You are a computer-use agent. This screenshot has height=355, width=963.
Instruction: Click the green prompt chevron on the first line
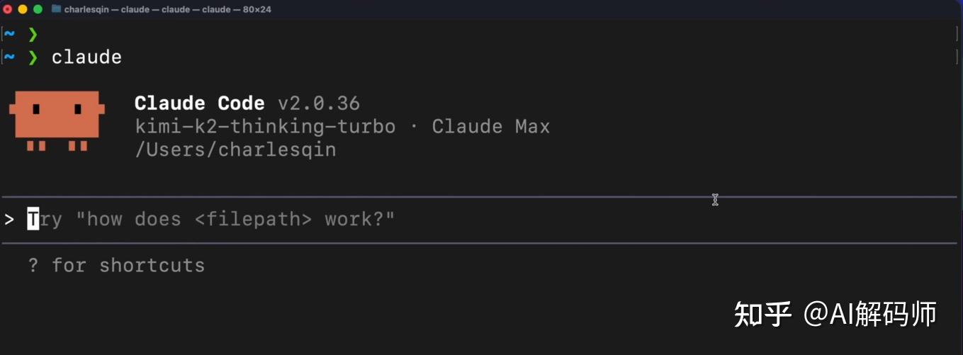pyautogui.click(x=33, y=34)
